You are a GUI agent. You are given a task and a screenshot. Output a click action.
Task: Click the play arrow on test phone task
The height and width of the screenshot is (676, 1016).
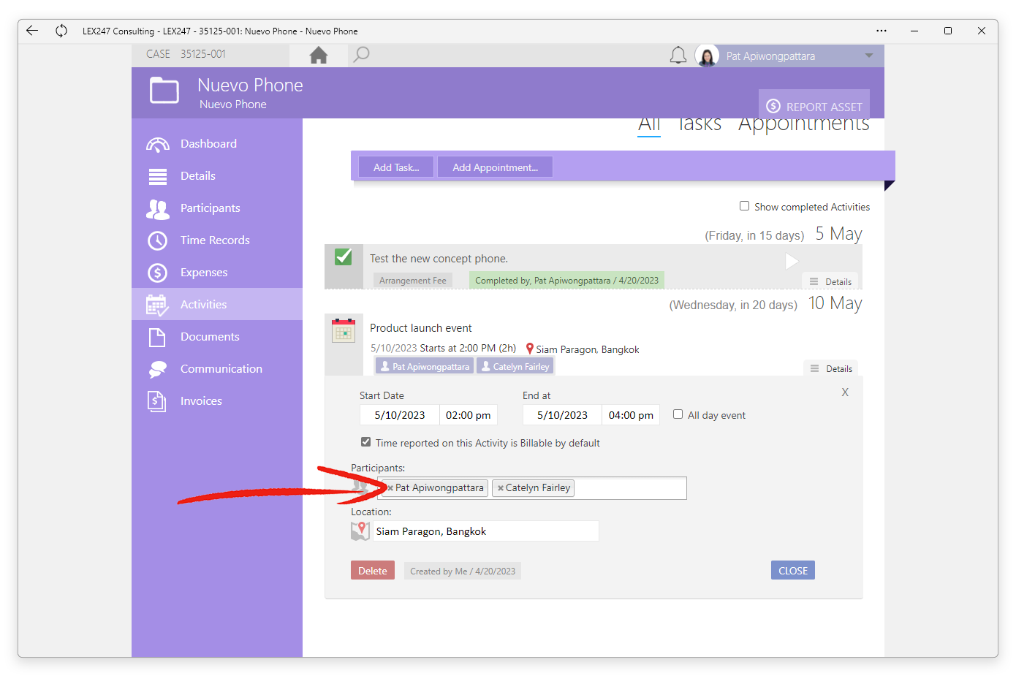tap(792, 261)
